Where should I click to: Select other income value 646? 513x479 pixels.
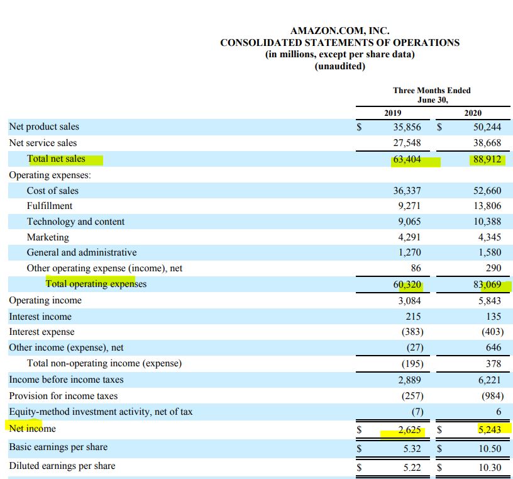[x=494, y=347]
